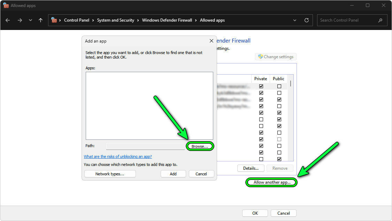
Task: Close the Add an app dialog
Action: (x=211, y=41)
